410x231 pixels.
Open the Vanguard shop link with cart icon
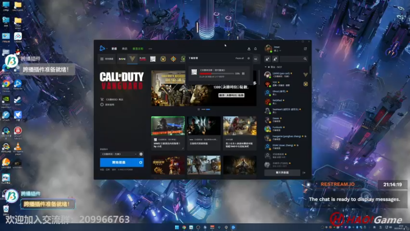(112, 100)
